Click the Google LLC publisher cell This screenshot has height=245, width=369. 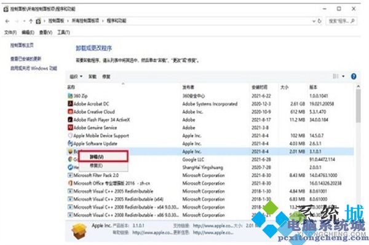click(193, 159)
